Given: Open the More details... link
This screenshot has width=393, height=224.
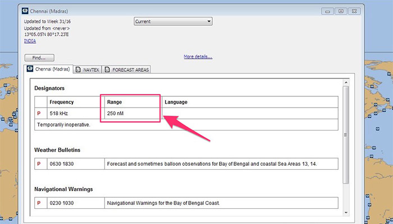Looking at the screenshot, I should coord(198,57).
